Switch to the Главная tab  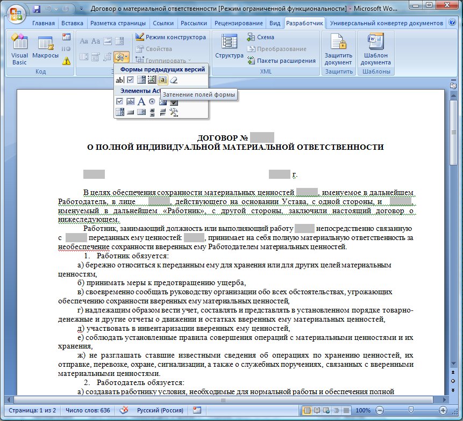coord(44,23)
